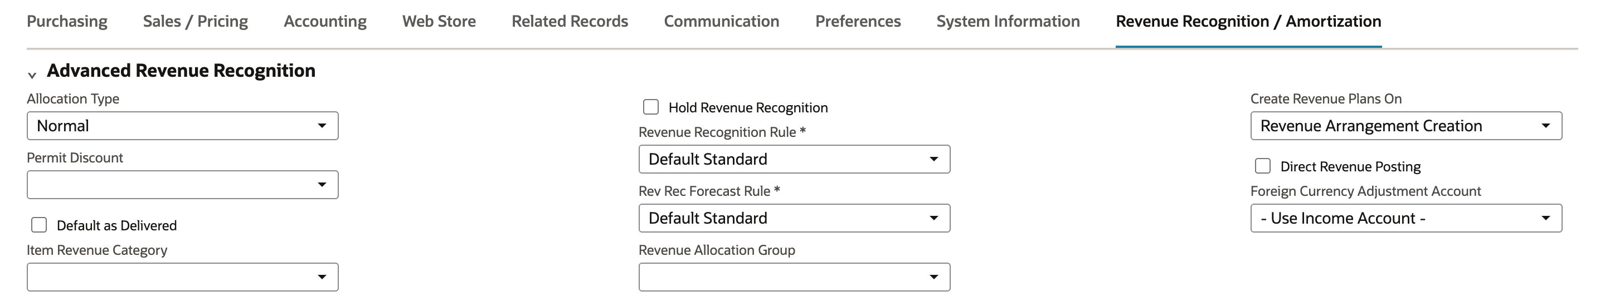Click the Permit Discount label
The image size is (1605, 306).
(75, 158)
